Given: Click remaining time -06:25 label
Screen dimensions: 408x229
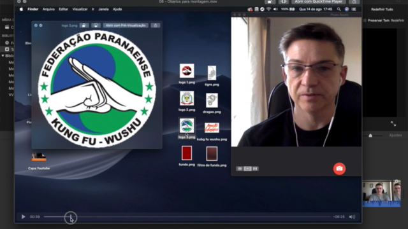Looking at the screenshot, I should click(339, 217).
